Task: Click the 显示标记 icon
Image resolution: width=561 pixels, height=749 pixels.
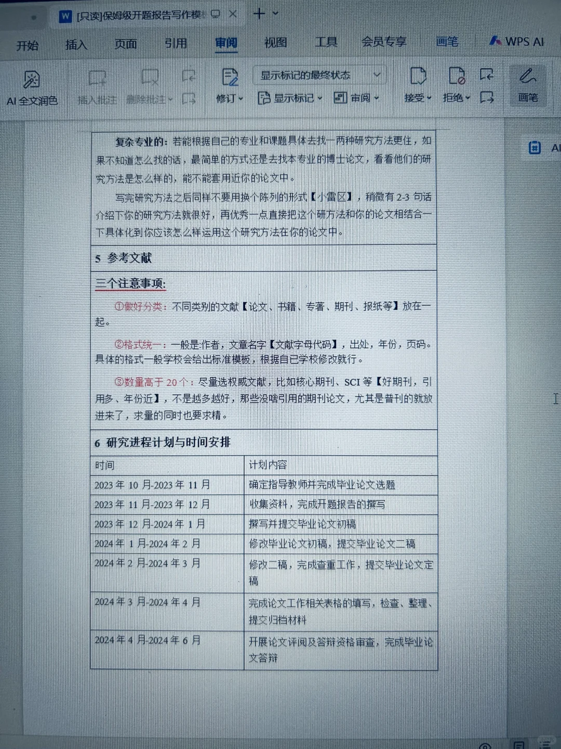Action: [x=264, y=98]
